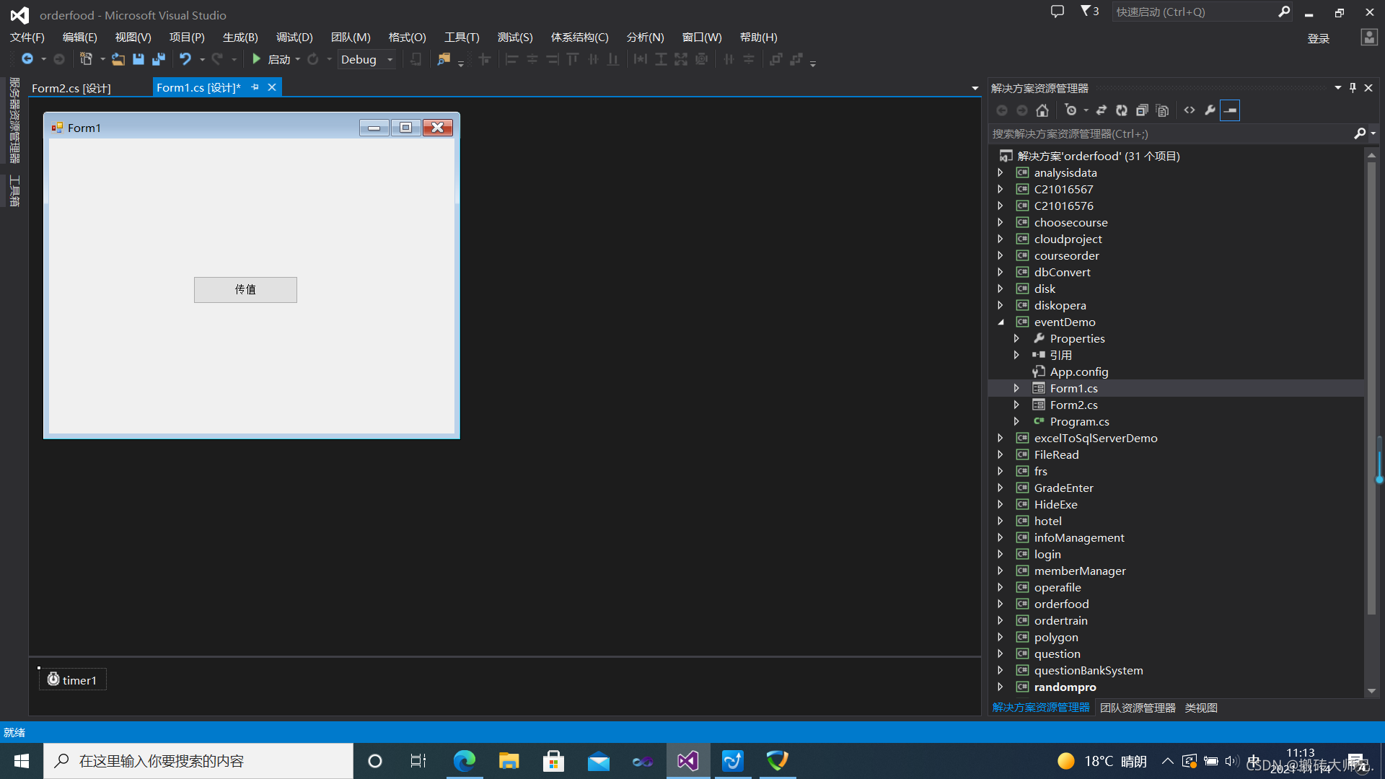Toggle the Preview Selected Items button
The height and width of the screenshot is (779, 1385).
point(1230,110)
